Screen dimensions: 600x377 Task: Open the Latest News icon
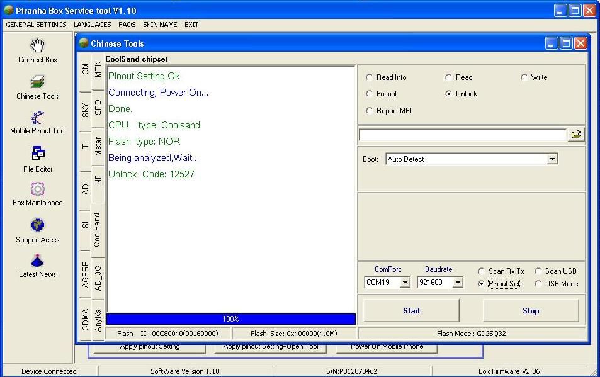pos(37,261)
